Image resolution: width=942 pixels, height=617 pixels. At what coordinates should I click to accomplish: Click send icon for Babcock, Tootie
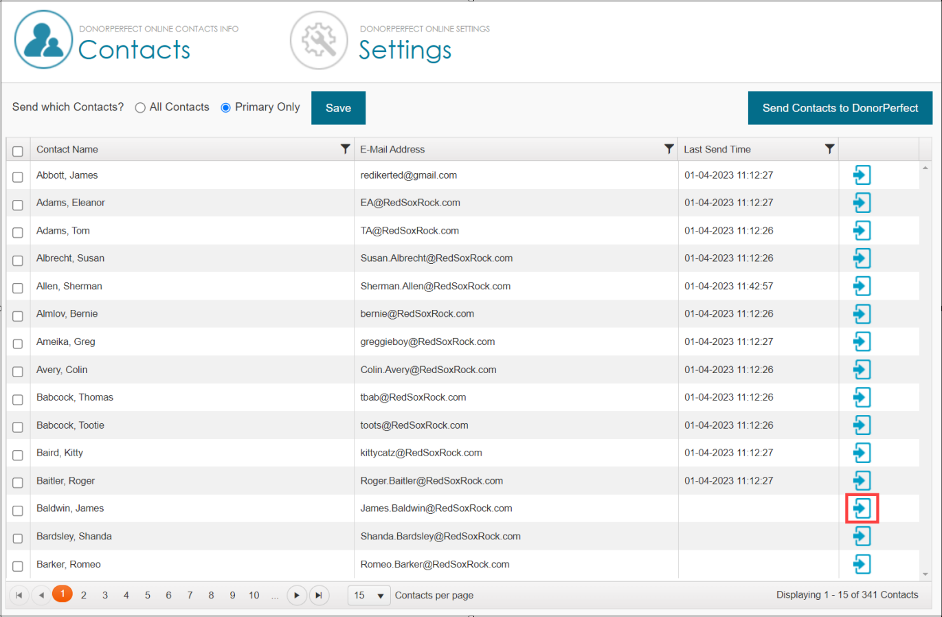click(x=862, y=425)
